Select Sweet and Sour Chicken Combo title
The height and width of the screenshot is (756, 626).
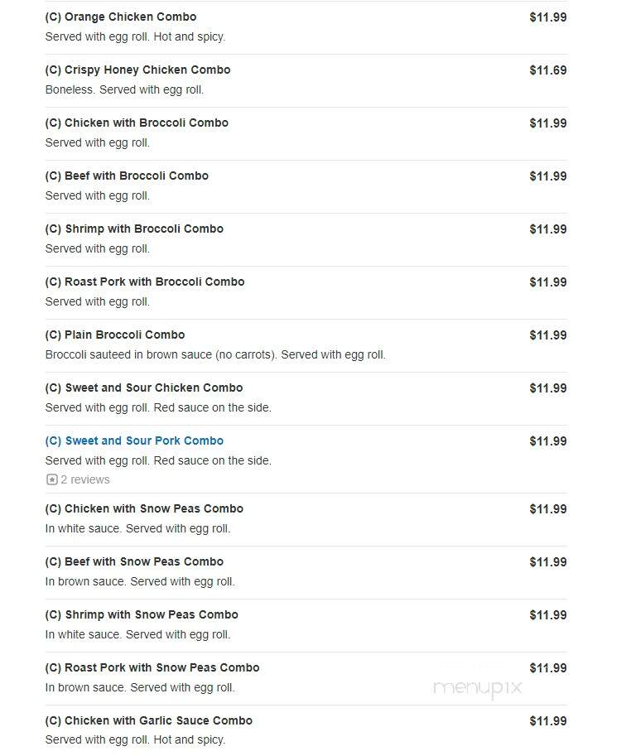[144, 388]
